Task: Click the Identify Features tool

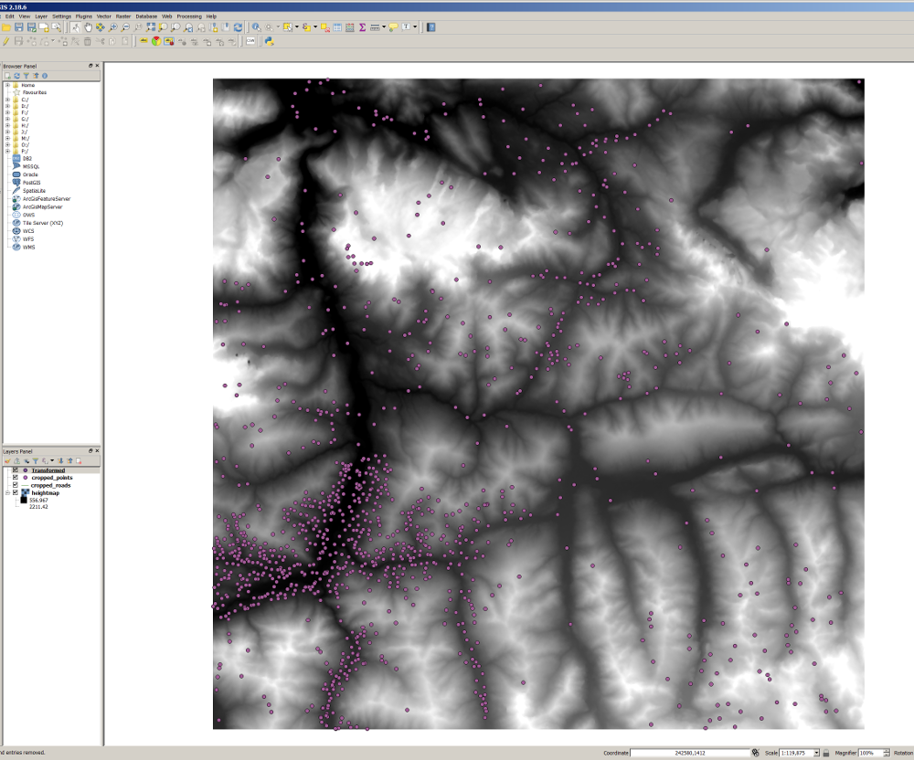Action: tap(257, 27)
